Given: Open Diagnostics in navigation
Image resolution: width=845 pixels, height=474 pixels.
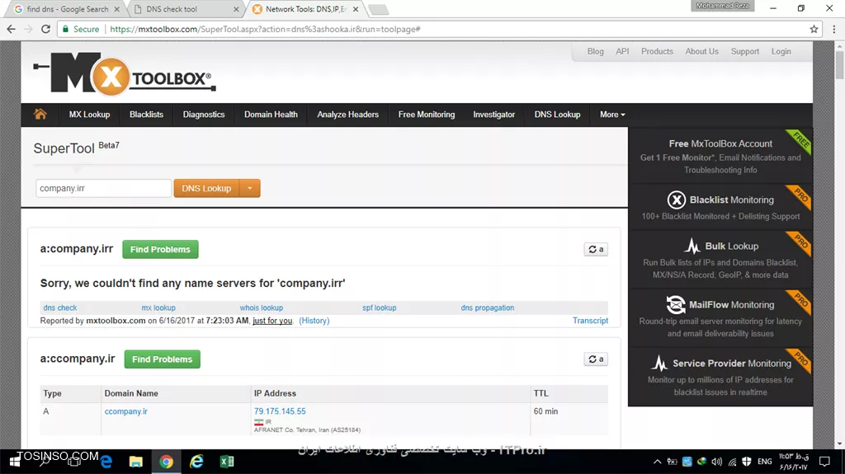Looking at the screenshot, I should [x=204, y=115].
